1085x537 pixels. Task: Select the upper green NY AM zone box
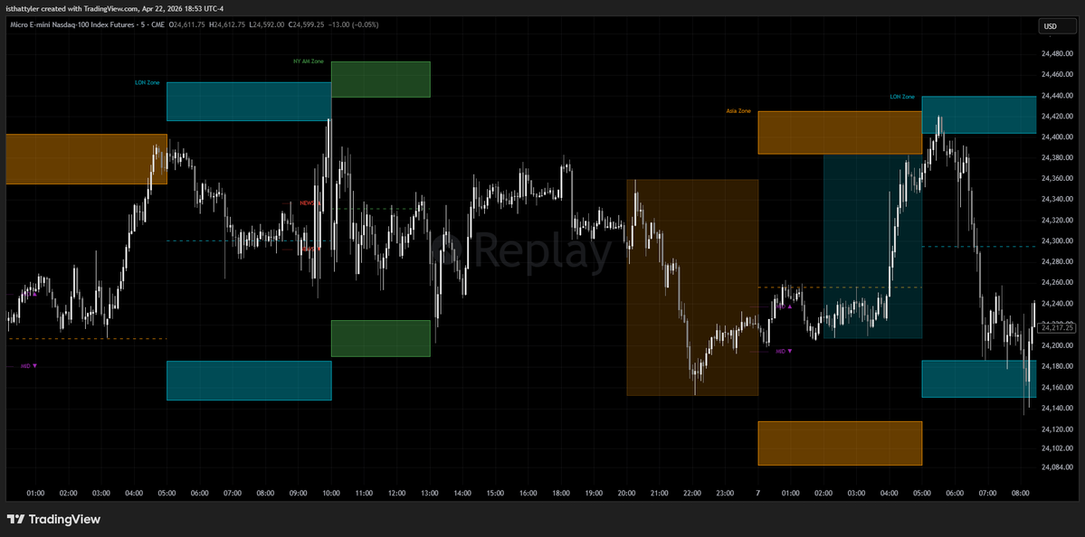(381, 80)
